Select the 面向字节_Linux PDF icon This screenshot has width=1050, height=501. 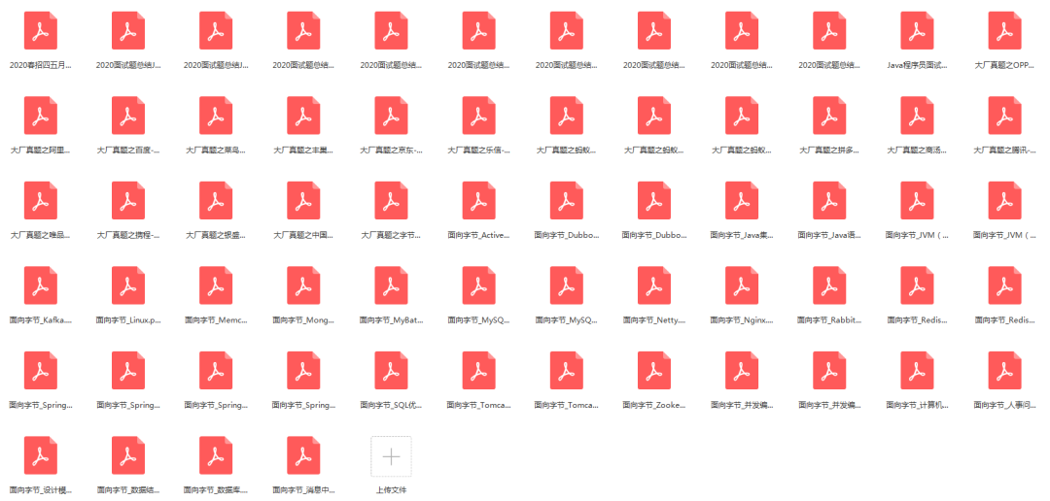coord(128,285)
